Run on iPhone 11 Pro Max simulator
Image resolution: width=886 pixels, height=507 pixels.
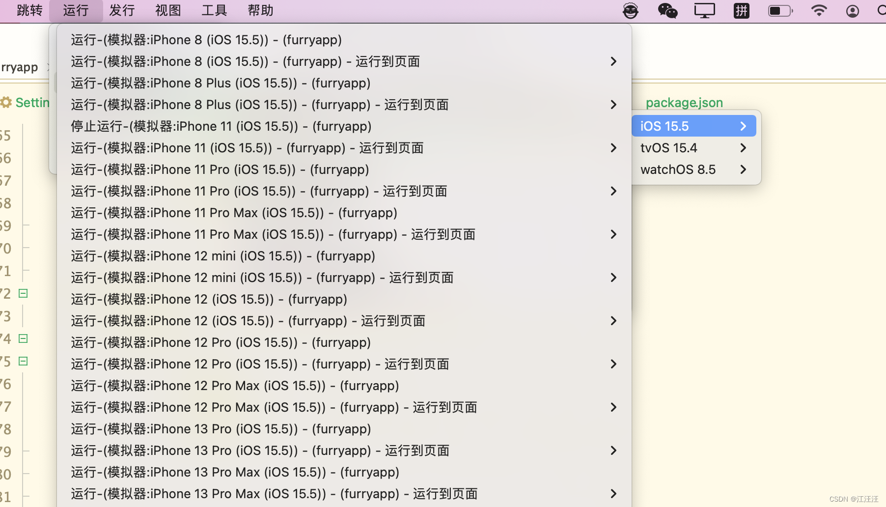(344, 213)
